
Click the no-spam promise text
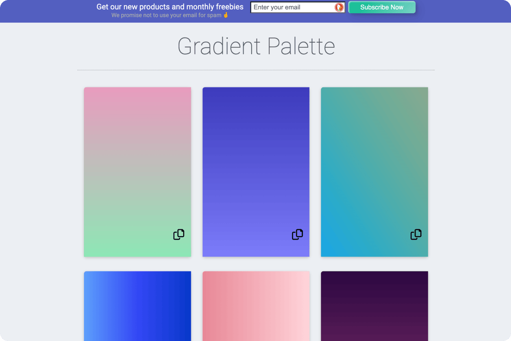[167, 15]
